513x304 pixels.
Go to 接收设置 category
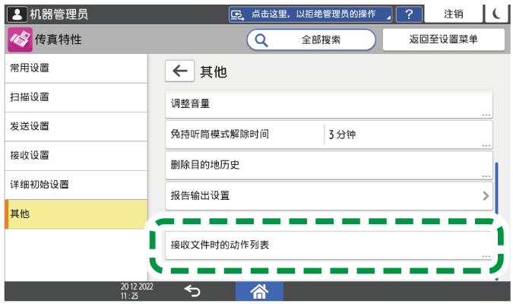(x=74, y=155)
